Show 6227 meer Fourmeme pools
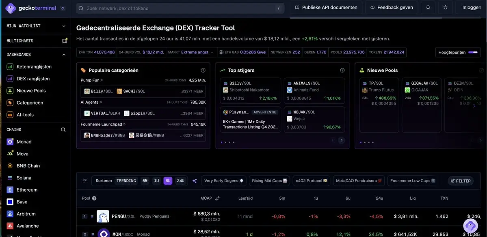The image size is (487, 237). [192, 135]
